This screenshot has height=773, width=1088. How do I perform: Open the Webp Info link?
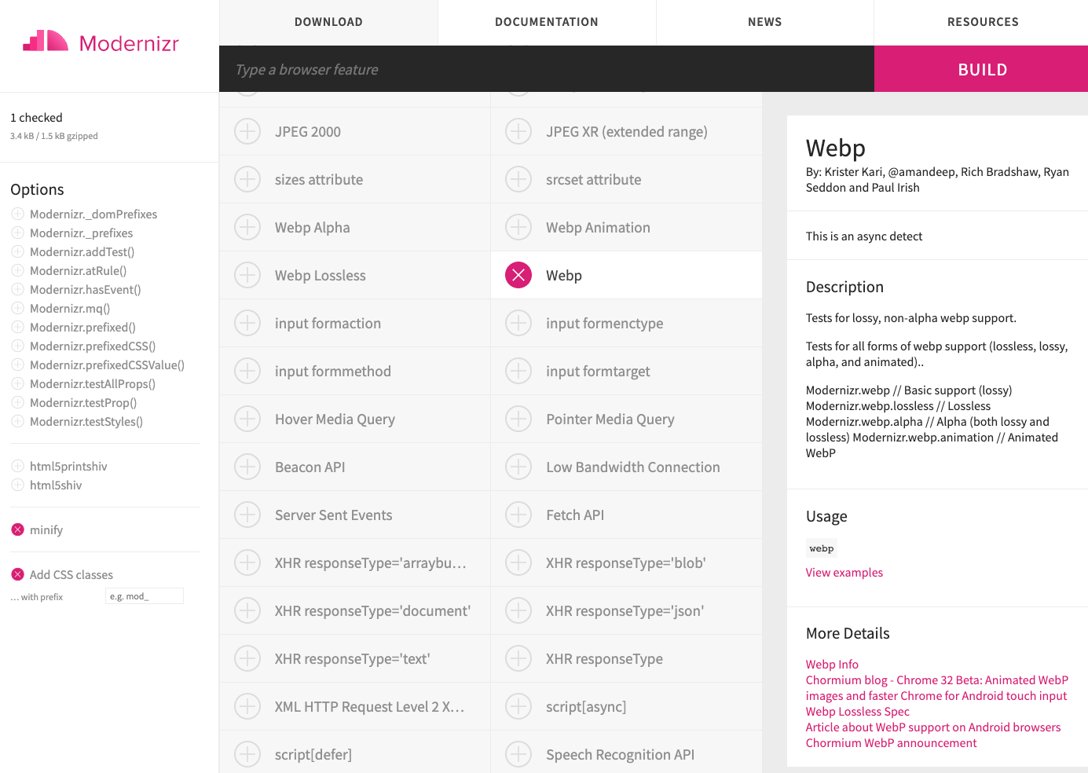[x=832, y=664]
